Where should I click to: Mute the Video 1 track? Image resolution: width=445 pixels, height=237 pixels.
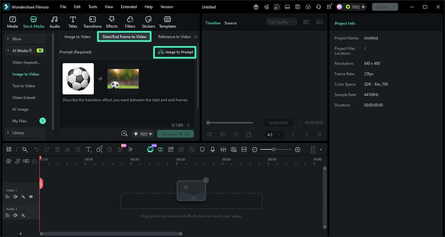point(15,197)
